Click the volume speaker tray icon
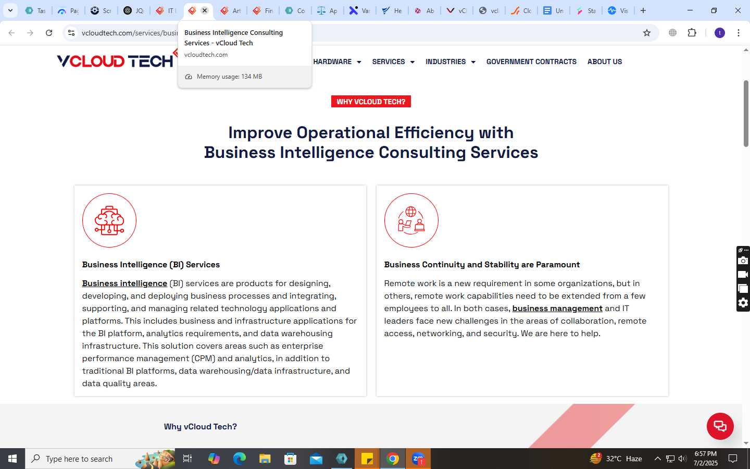 (x=683, y=459)
